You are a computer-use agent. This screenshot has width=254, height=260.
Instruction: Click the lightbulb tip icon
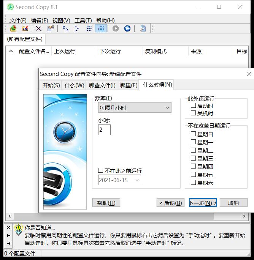click(x=18, y=230)
